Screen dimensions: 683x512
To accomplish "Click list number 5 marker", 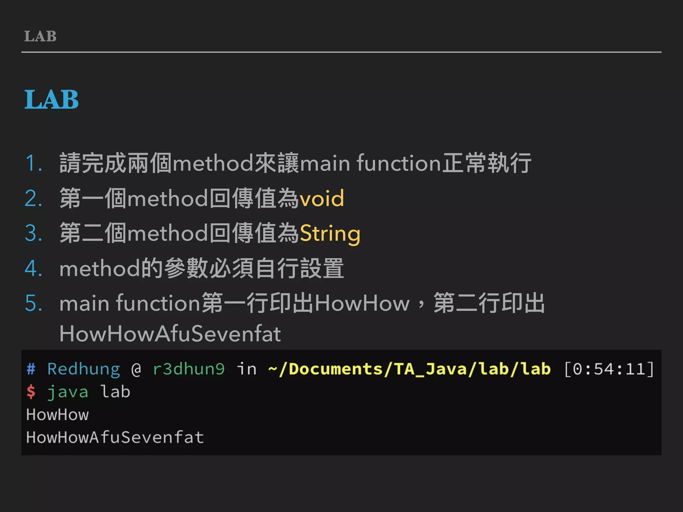I will [34, 303].
